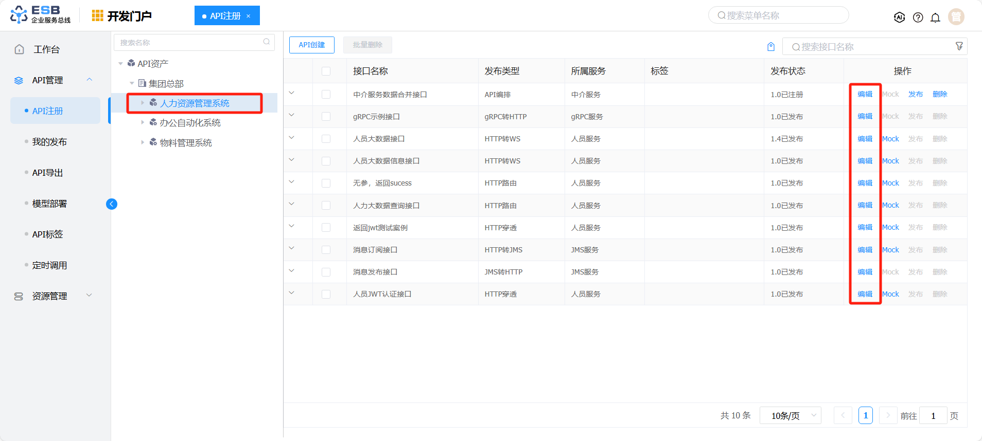
Task: Click the clipboard icon beside interface search
Action: click(771, 47)
